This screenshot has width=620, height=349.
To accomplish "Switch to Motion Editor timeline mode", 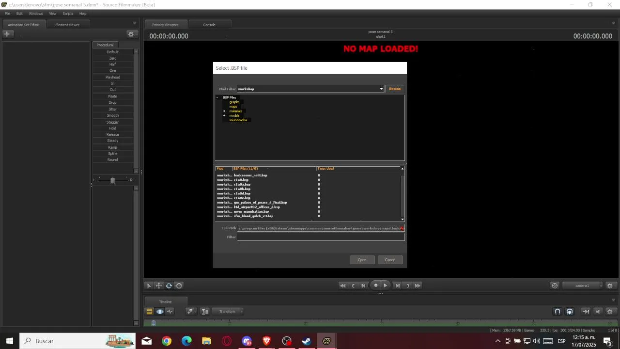I will pos(160,312).
